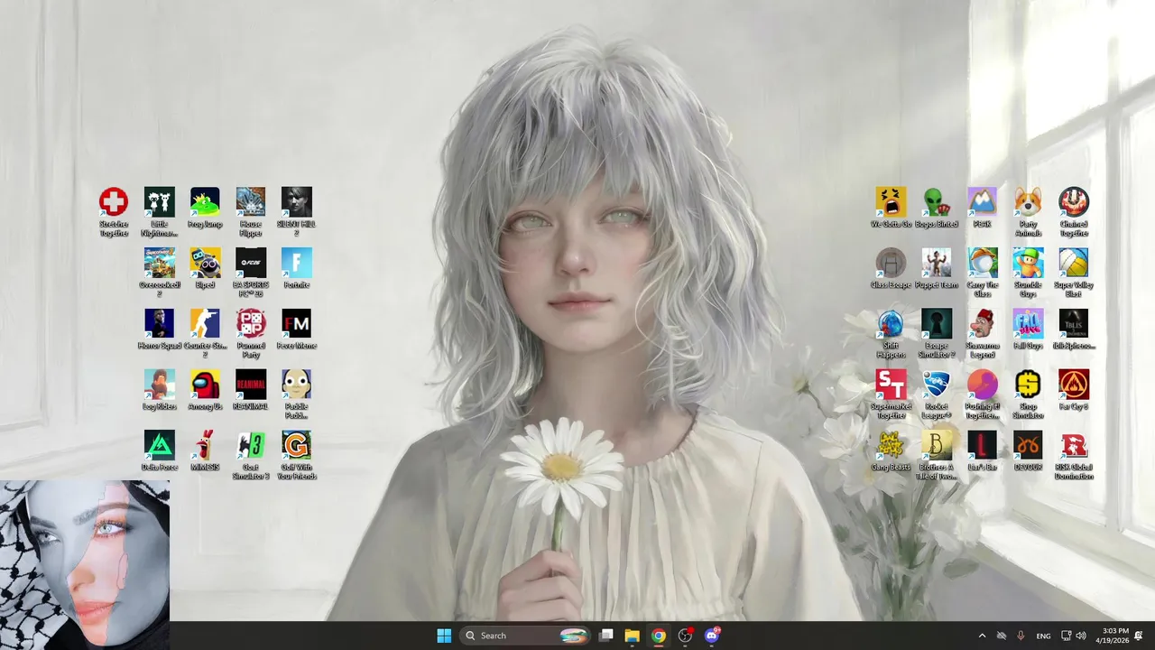Select the Goat Simulator 3 shortcut
Screen dimensions: 1155x650
click(x=251, y=445)
